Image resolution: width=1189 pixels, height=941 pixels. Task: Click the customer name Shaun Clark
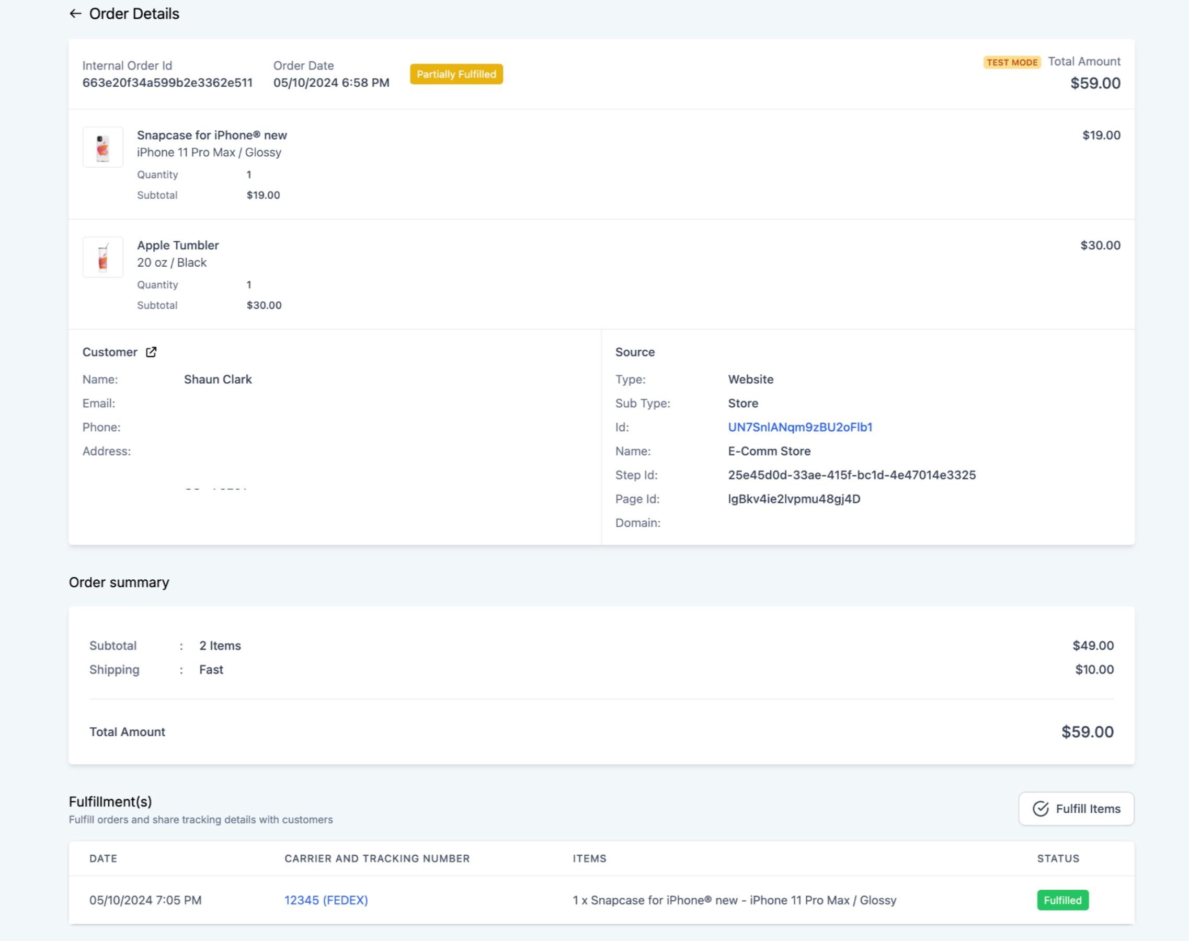point(218,379)
